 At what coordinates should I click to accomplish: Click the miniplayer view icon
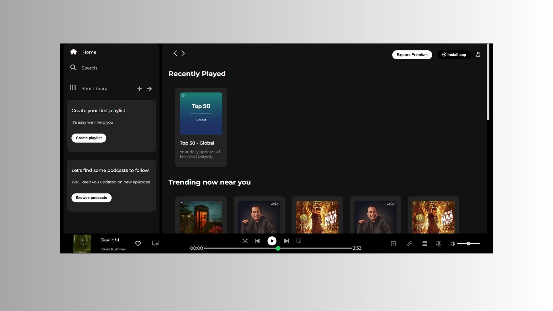pyautogui.click(x=155, y=243)
